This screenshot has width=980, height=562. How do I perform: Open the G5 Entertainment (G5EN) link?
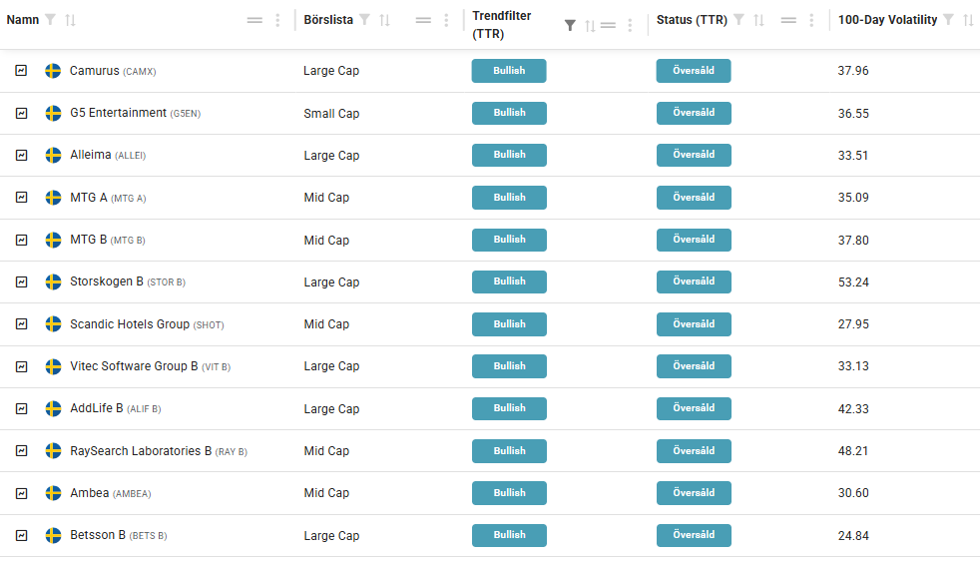tap(135, 113)
